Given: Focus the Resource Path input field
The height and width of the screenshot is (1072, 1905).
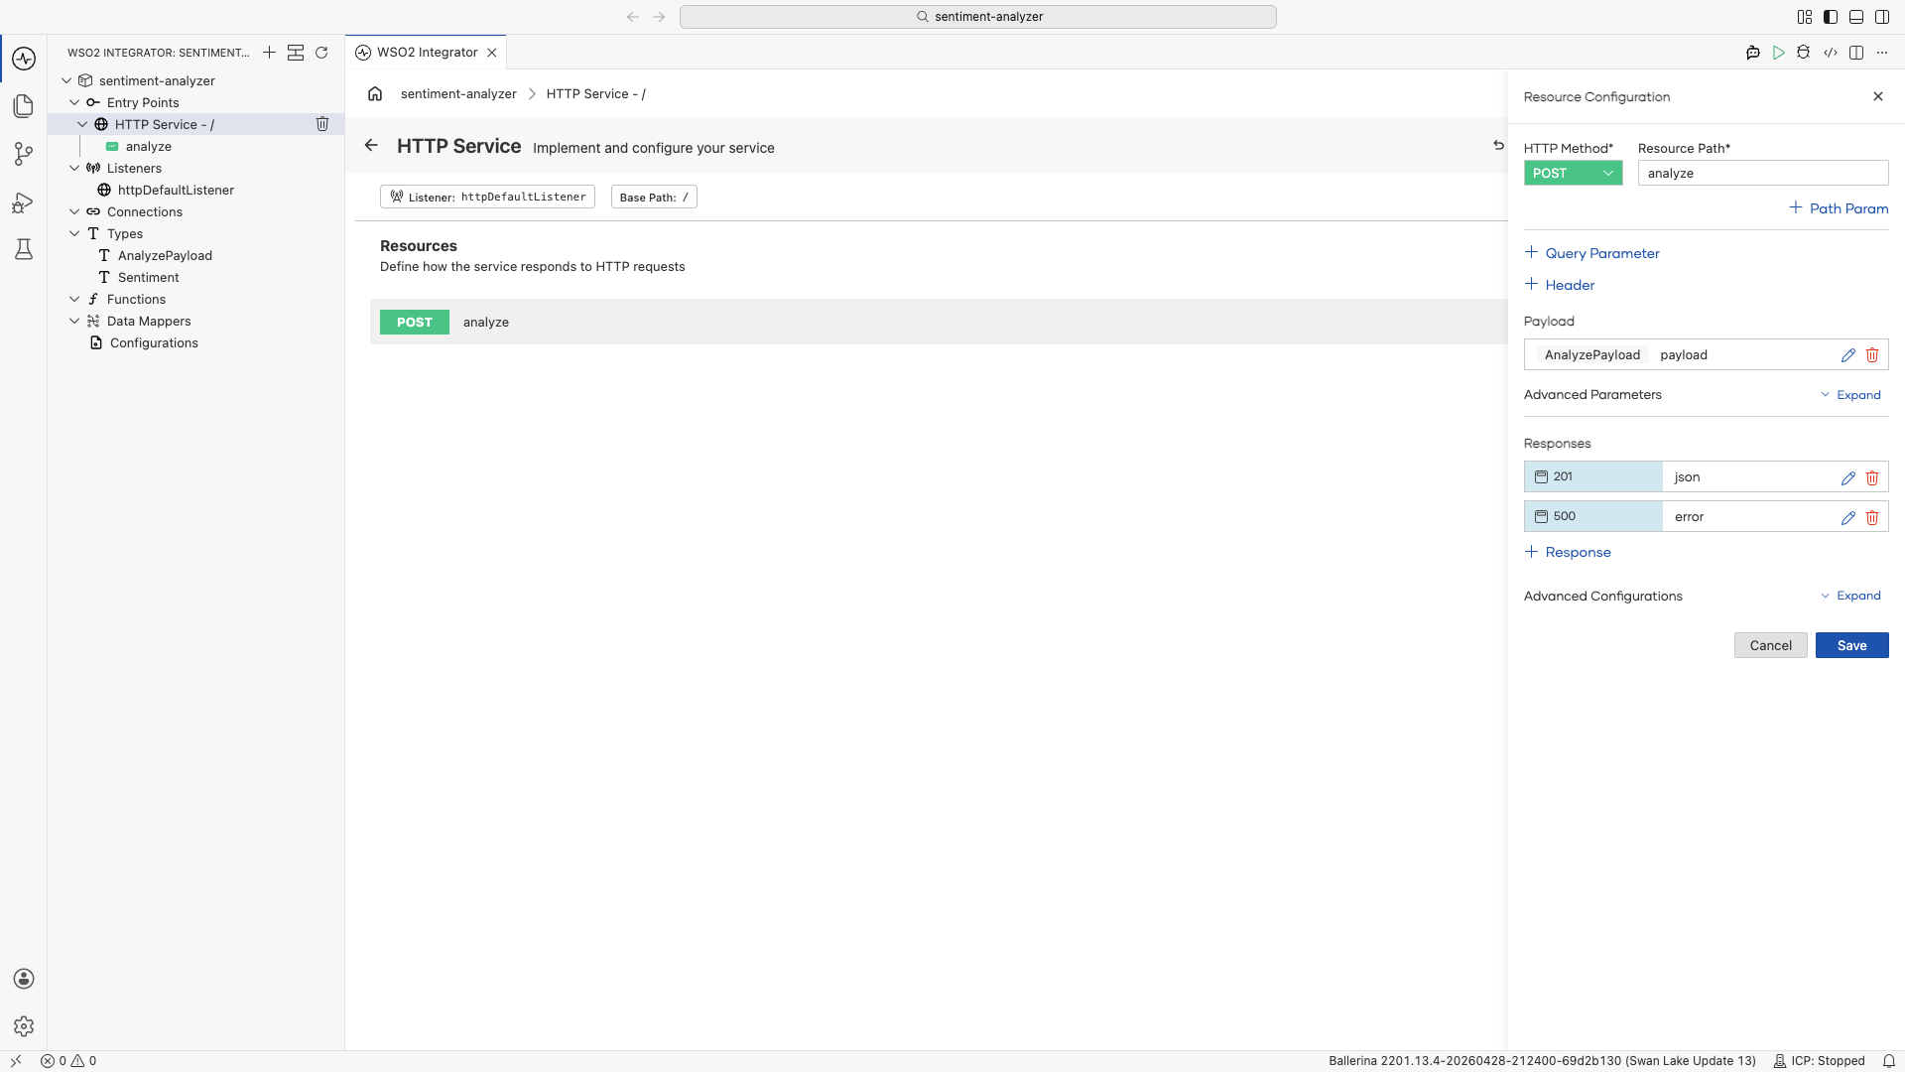Looking at the screenshot, I should (x=1762, y=173).
